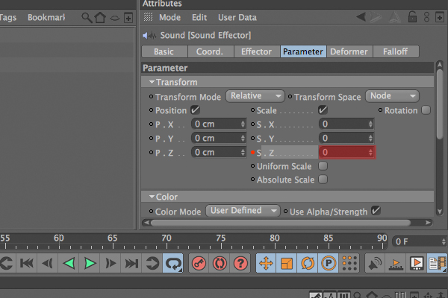Toggle the Scale keyframe orange icon

pos(287,263)
